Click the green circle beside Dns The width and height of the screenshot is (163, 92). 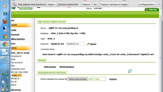point(16,82)
